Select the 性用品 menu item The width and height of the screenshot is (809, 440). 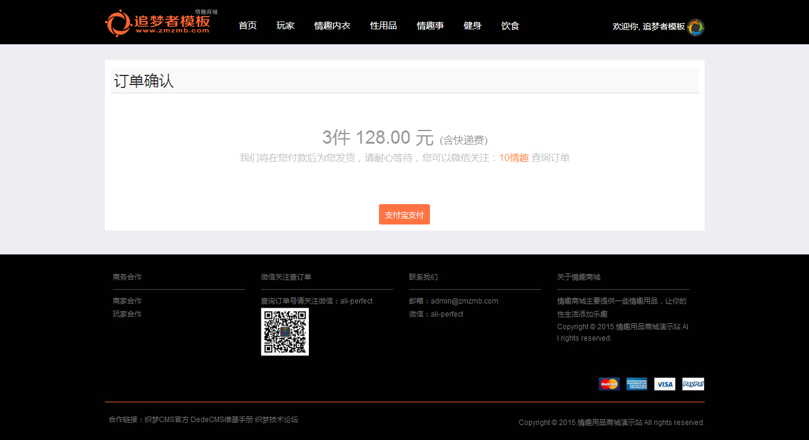pos(383,26)
